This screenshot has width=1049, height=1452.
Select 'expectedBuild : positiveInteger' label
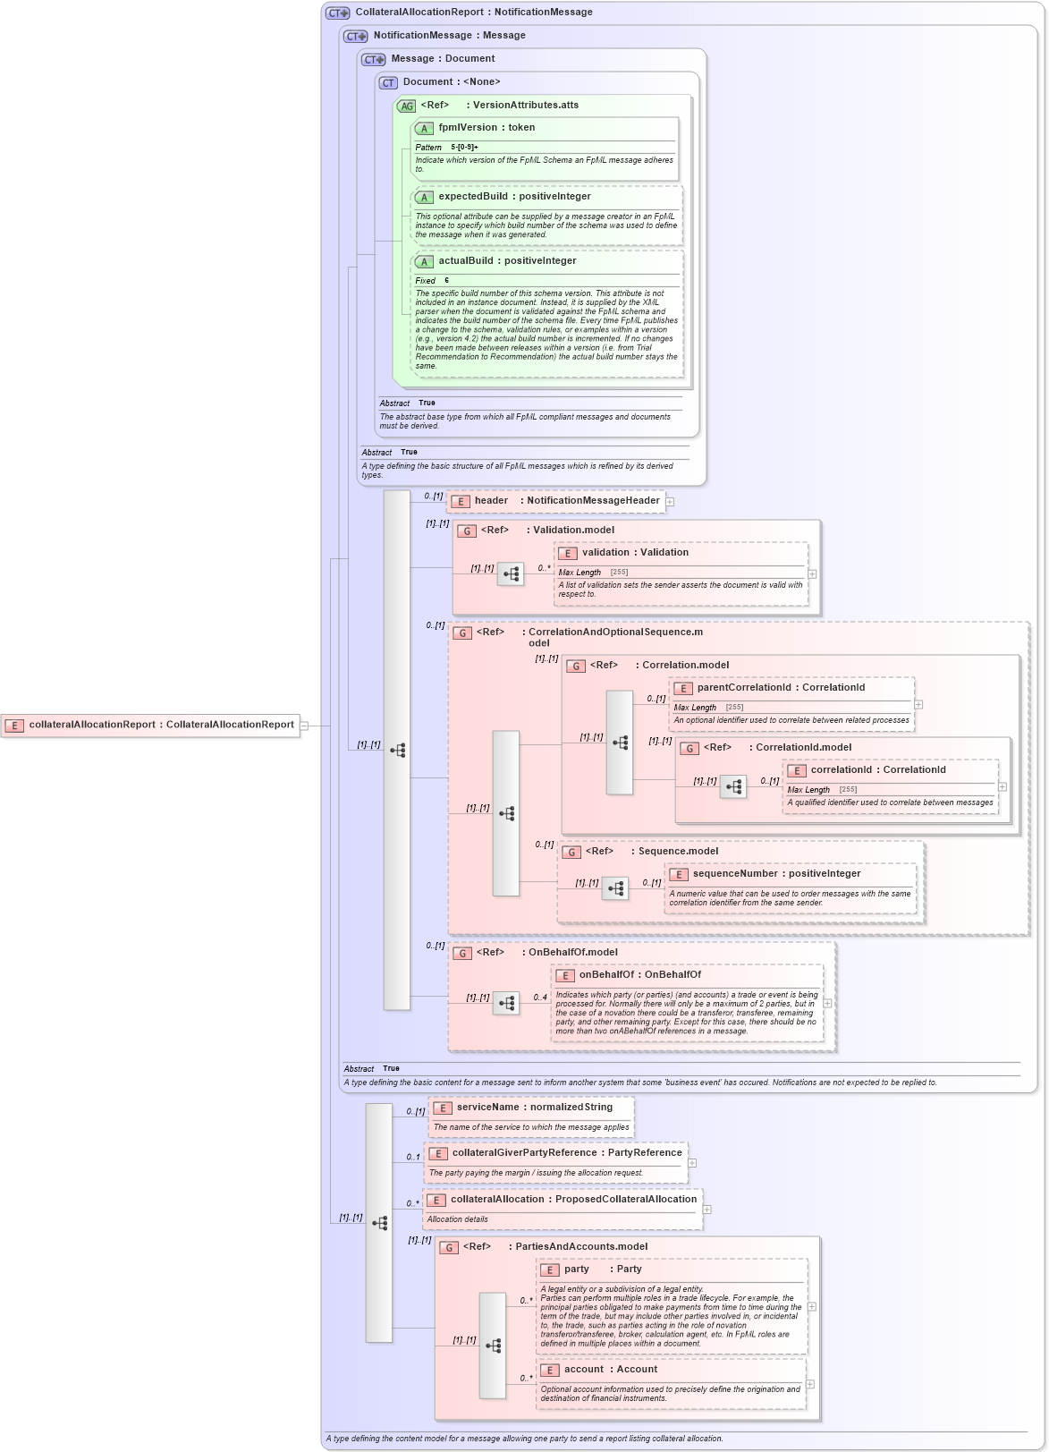514,197
